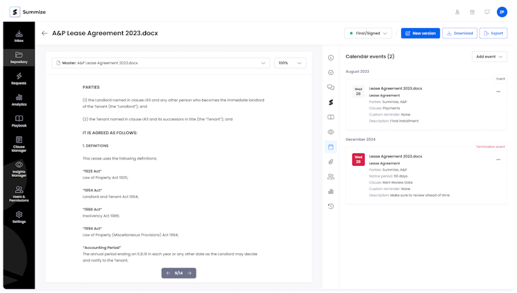The height and width of the screenshot is (293, 517).
Task: Open the version history clock icon
Action: coord(331,206)
